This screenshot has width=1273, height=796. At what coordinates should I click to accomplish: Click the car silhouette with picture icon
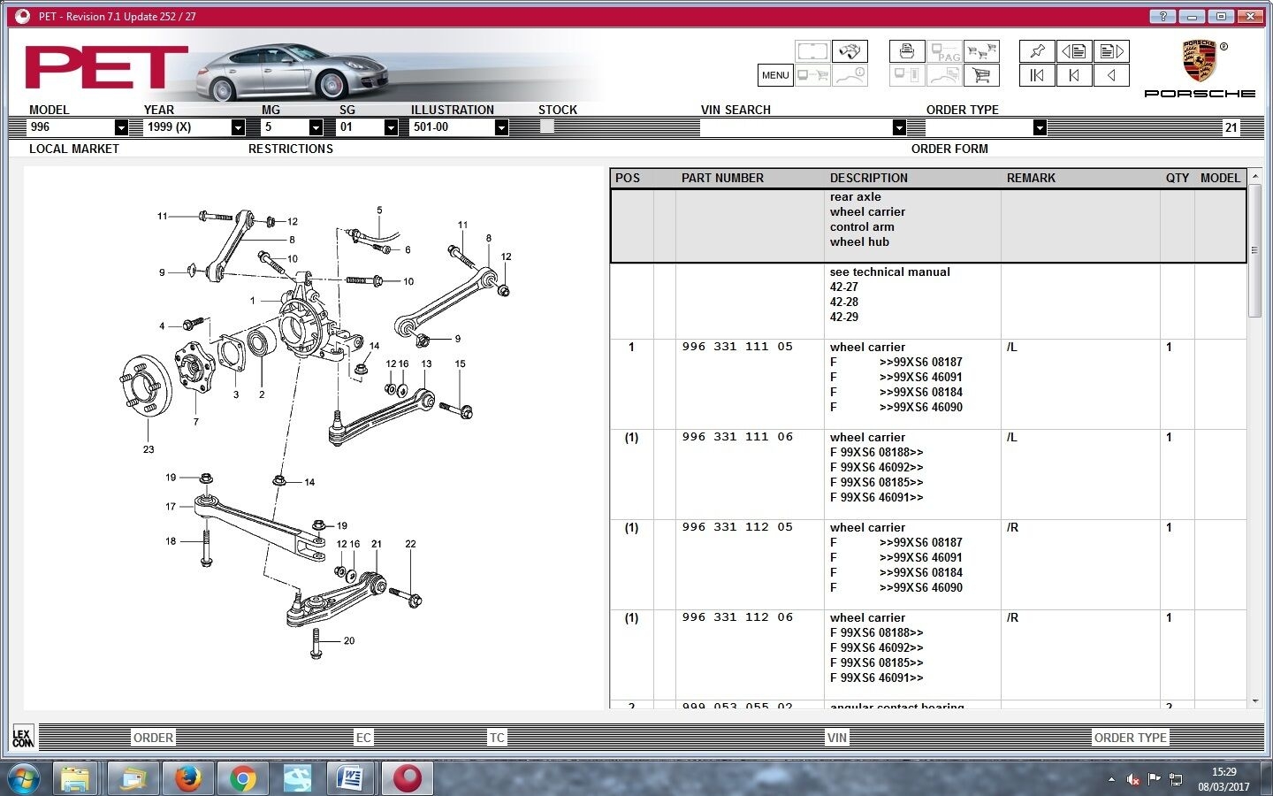(x=944, y=75)
